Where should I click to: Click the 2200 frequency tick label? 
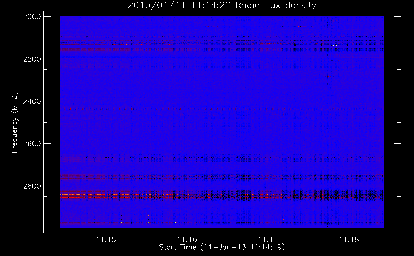click(32, 59)
